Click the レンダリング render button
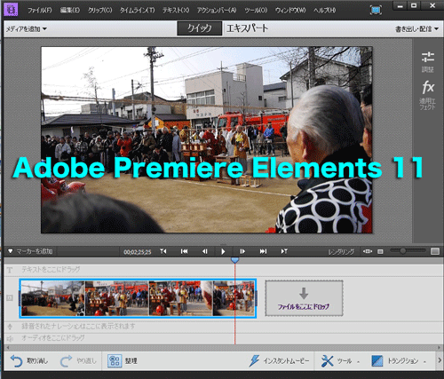 point(341,252)
